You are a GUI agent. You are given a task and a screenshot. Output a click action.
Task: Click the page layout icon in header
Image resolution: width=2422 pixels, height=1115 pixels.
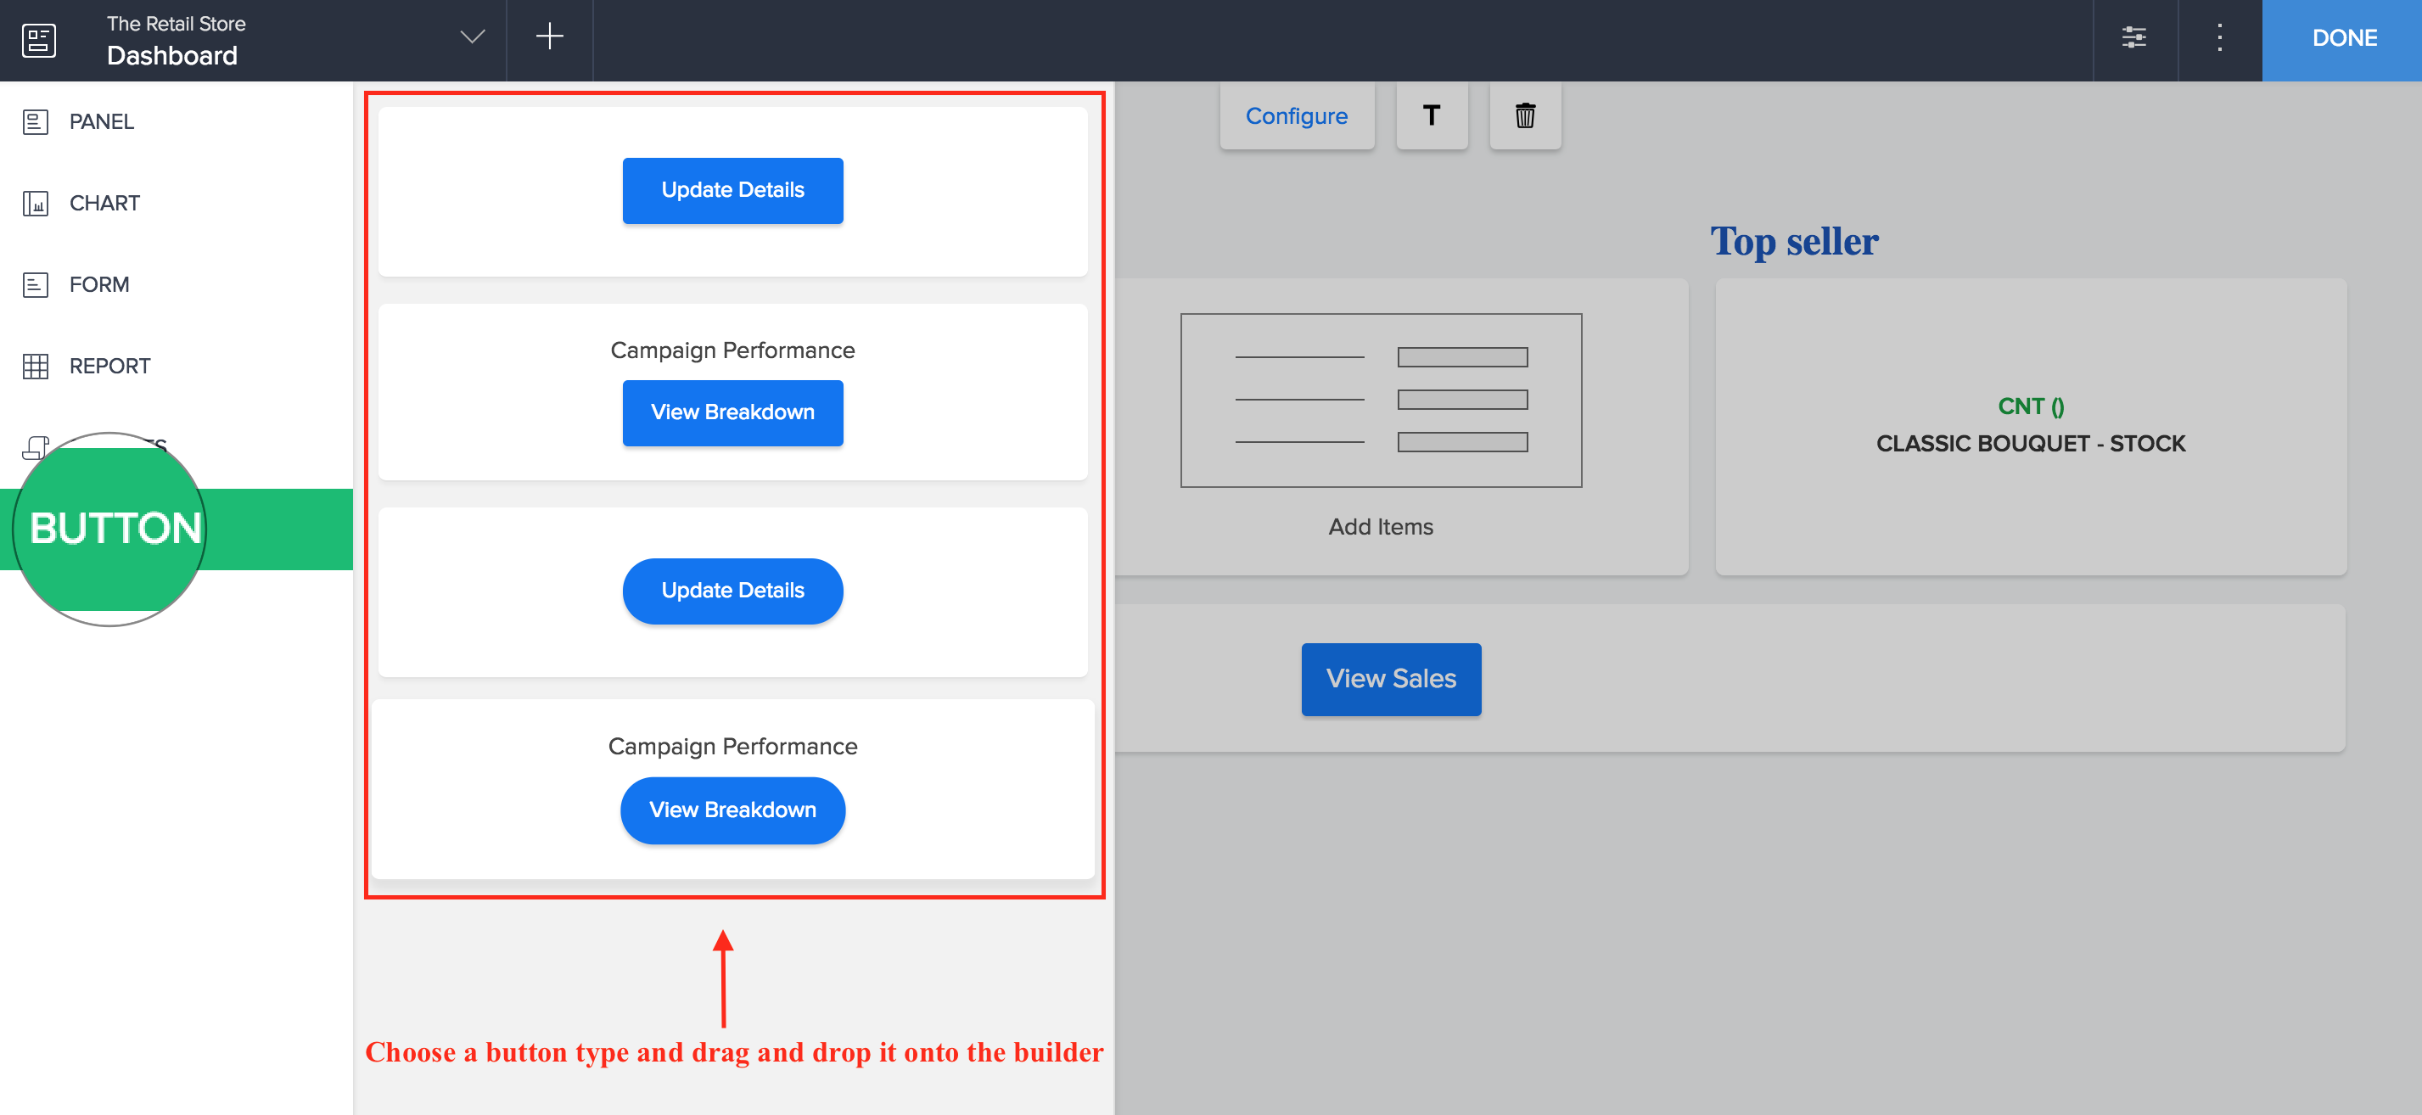tap(38, 40)
